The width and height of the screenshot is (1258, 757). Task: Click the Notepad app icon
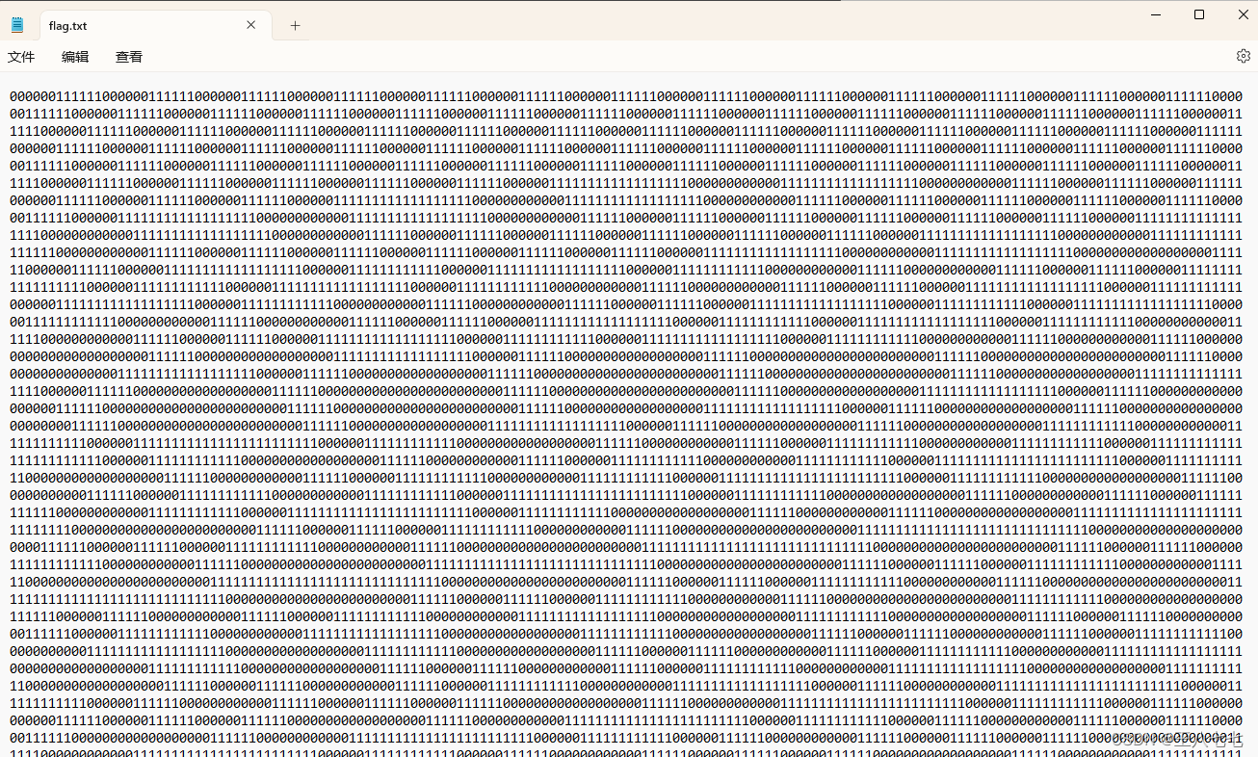pyautogui.click(x=17, y=26)
